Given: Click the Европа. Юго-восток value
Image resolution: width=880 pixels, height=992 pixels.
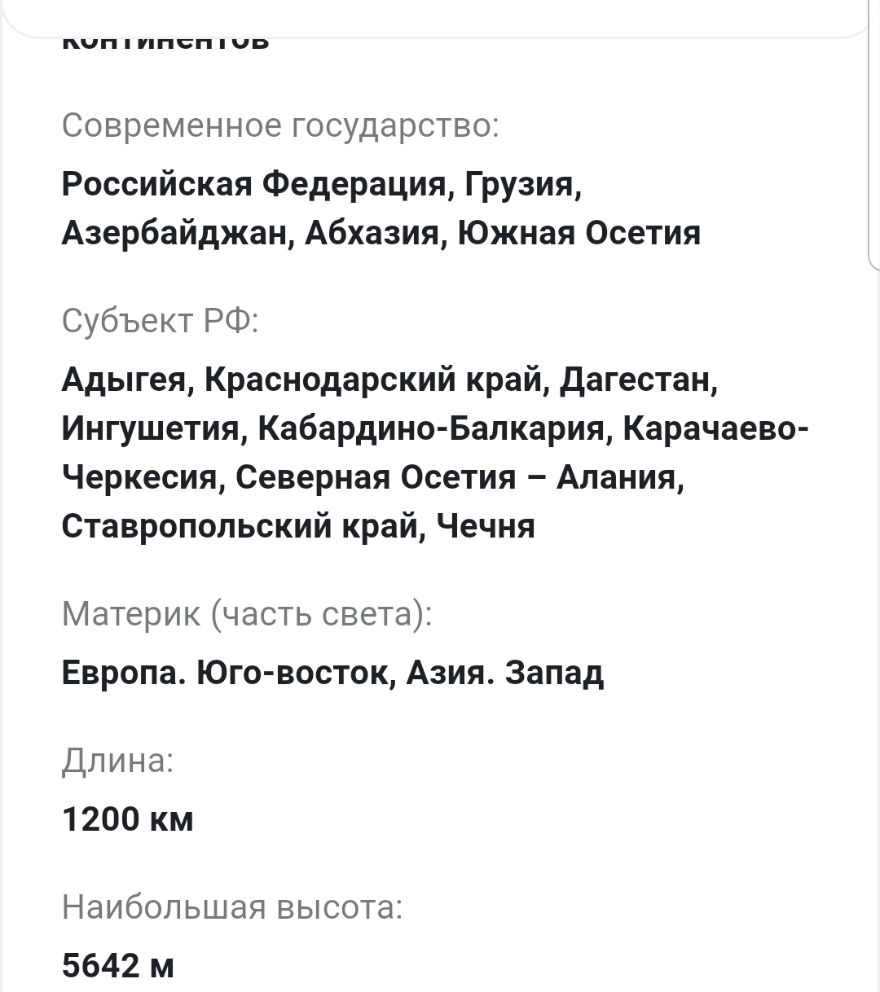Looking at the screenshot, I should (x=224, y=673).
